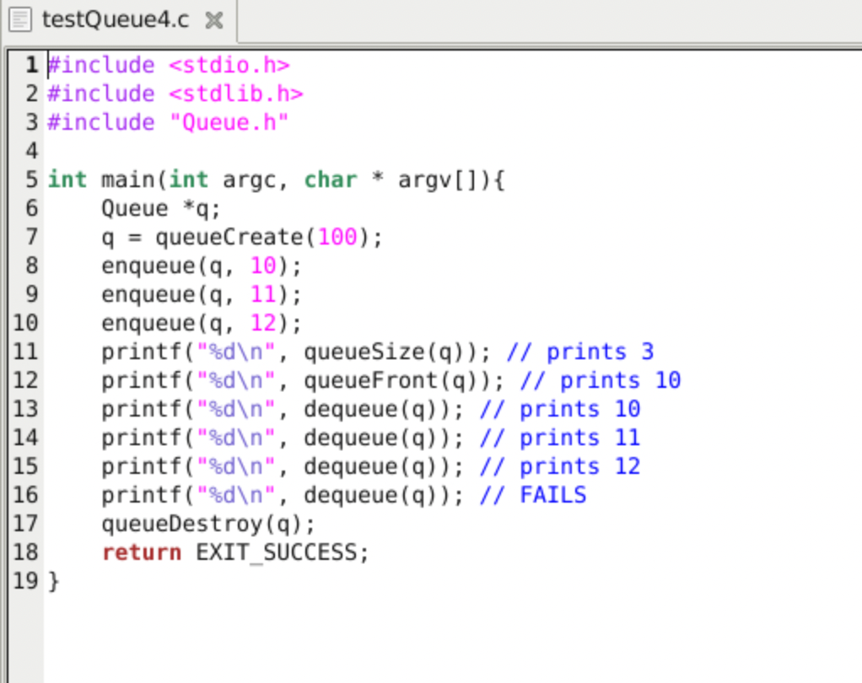Click the closing brace on line 19
The width and height of the screenshot is (862, 683).
click(55, 581)
